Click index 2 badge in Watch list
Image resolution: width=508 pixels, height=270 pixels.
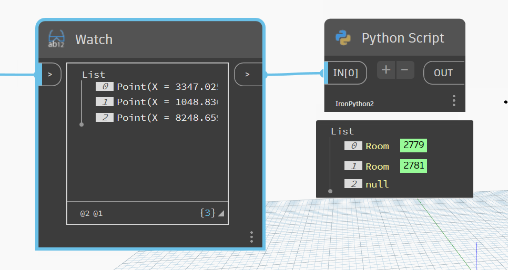[x=105, y=117]
